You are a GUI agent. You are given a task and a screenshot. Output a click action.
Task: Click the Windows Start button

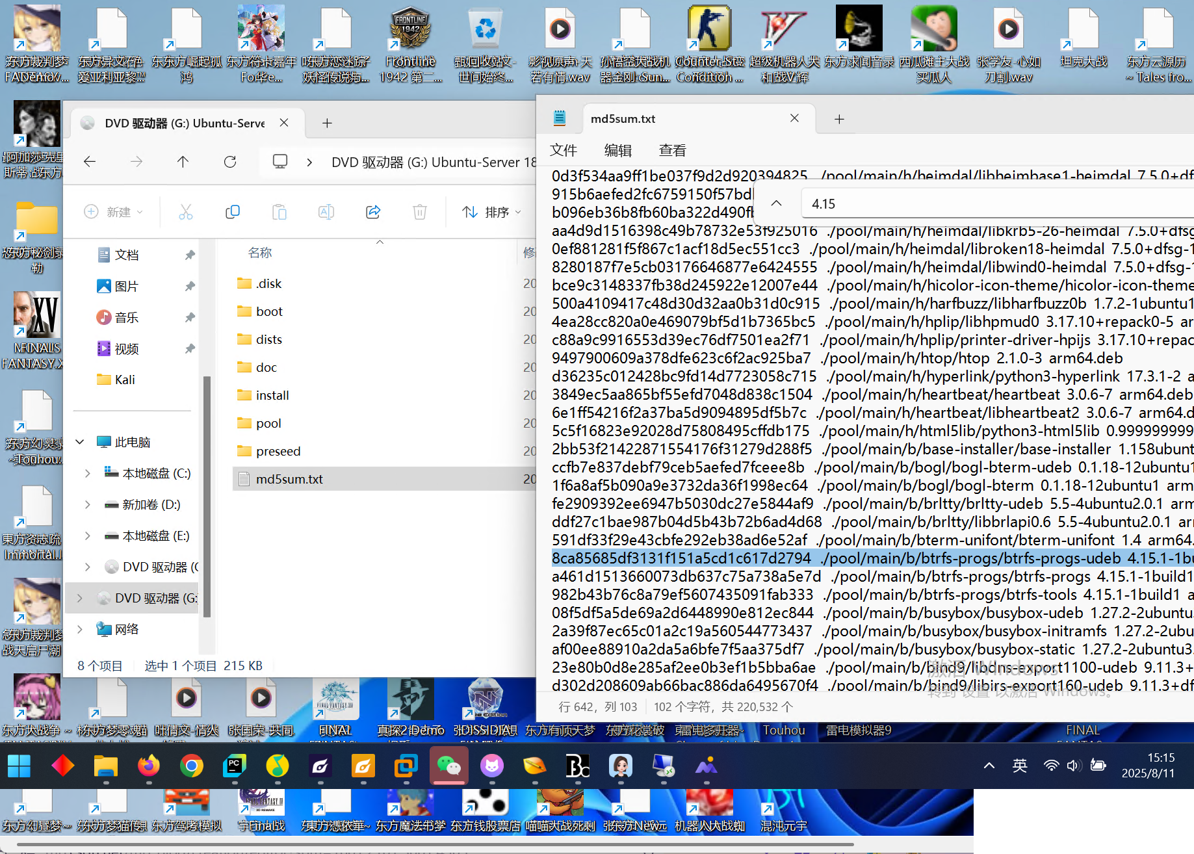click(19, 766)
